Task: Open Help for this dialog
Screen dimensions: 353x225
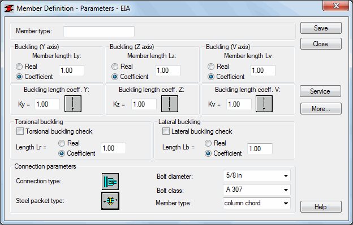Action: [x=321, y=206]
